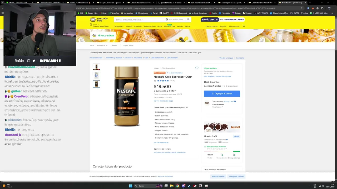Open 'Mis compras' link

[x=234, y=26]
